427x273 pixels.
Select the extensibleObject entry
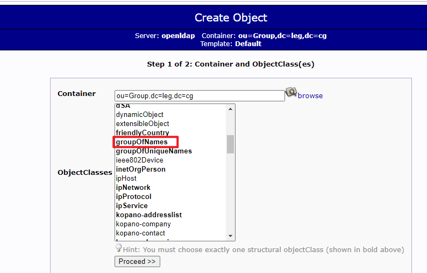click(x=143, y=124)
